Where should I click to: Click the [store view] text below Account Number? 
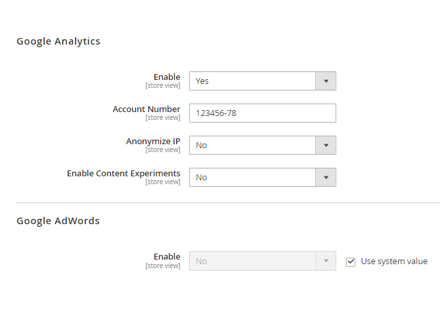[x=163, y=118]
